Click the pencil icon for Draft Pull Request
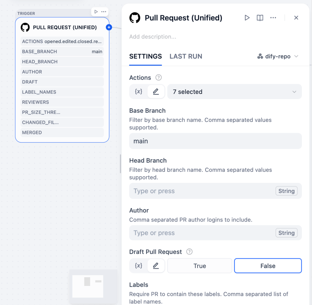312x305 pixels. (x=156, y=265)
